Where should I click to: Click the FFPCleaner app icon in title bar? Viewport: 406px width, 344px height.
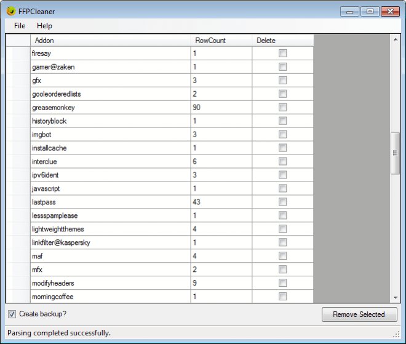pyautogui.click(x=10, y=11)
